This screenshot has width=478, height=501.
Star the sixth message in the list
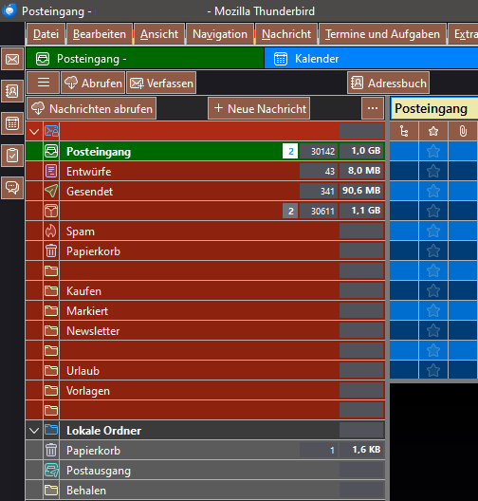[433, 250]
